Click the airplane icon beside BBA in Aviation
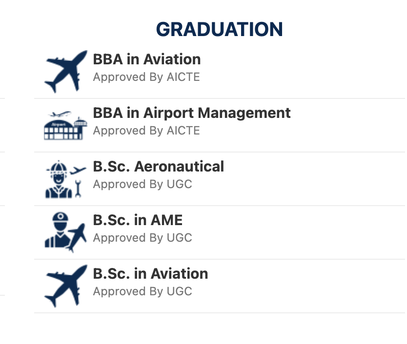This screenshot has height=344, width=407. coord(66,72)
